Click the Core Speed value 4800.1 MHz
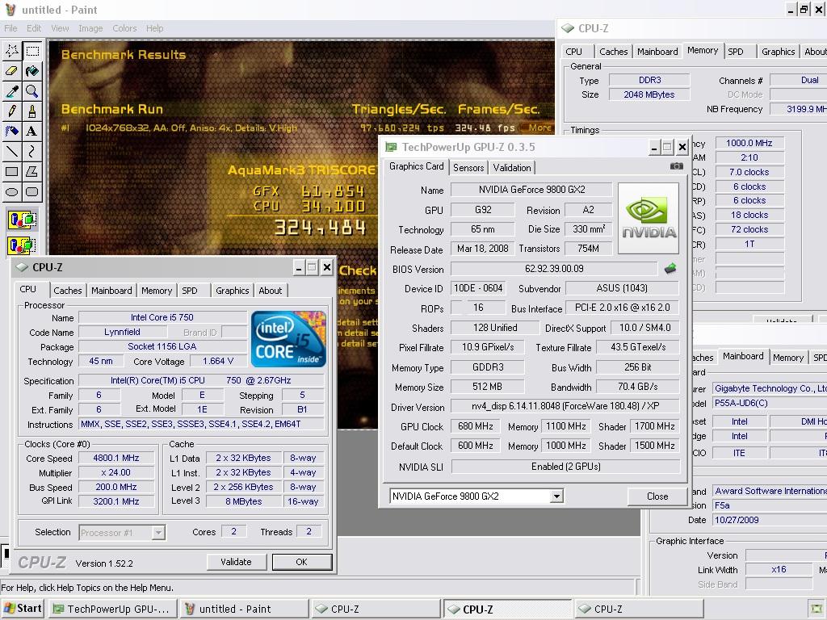 pos(116,459)
